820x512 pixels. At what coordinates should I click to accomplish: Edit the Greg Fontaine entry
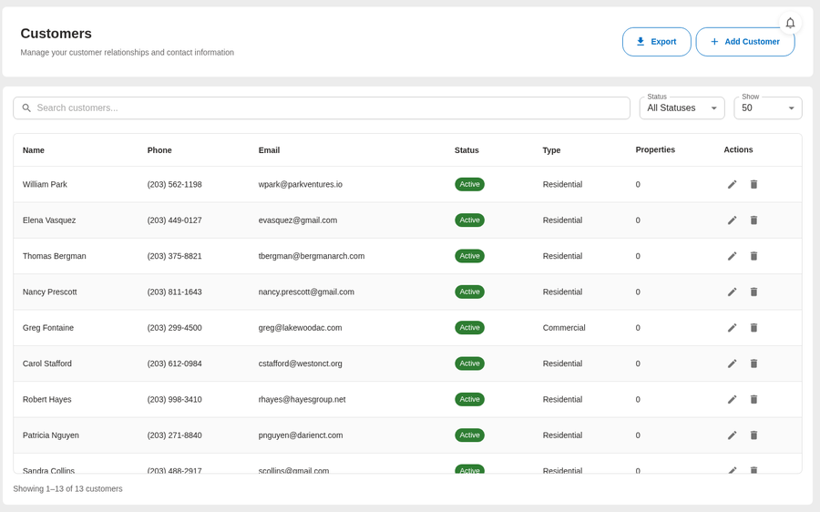click(732, 328)
